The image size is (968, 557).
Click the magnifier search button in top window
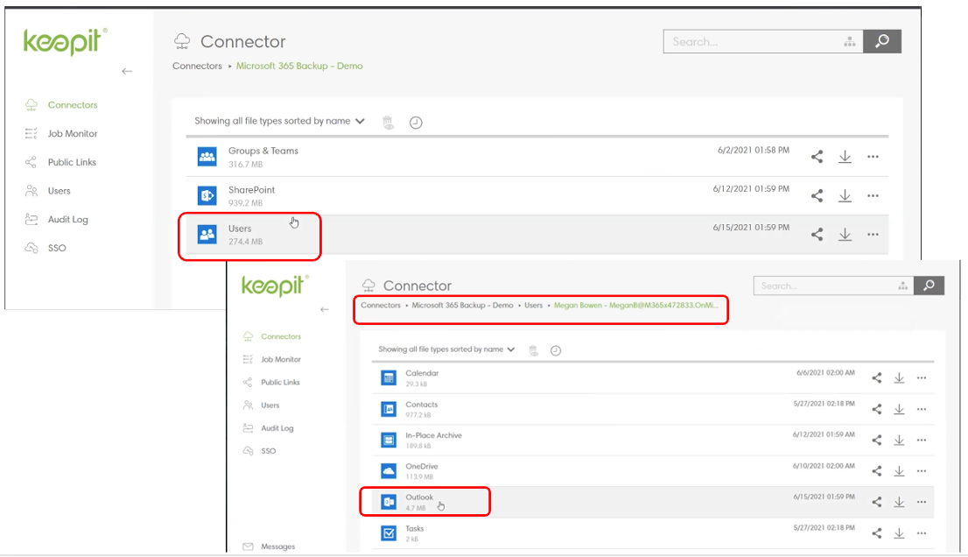(882, 41)
